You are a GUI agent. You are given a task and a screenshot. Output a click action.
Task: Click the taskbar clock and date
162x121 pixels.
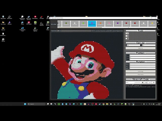158,104
